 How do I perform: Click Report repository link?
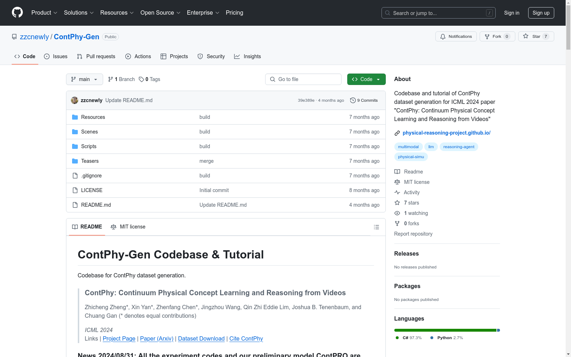tap(413, 234)
